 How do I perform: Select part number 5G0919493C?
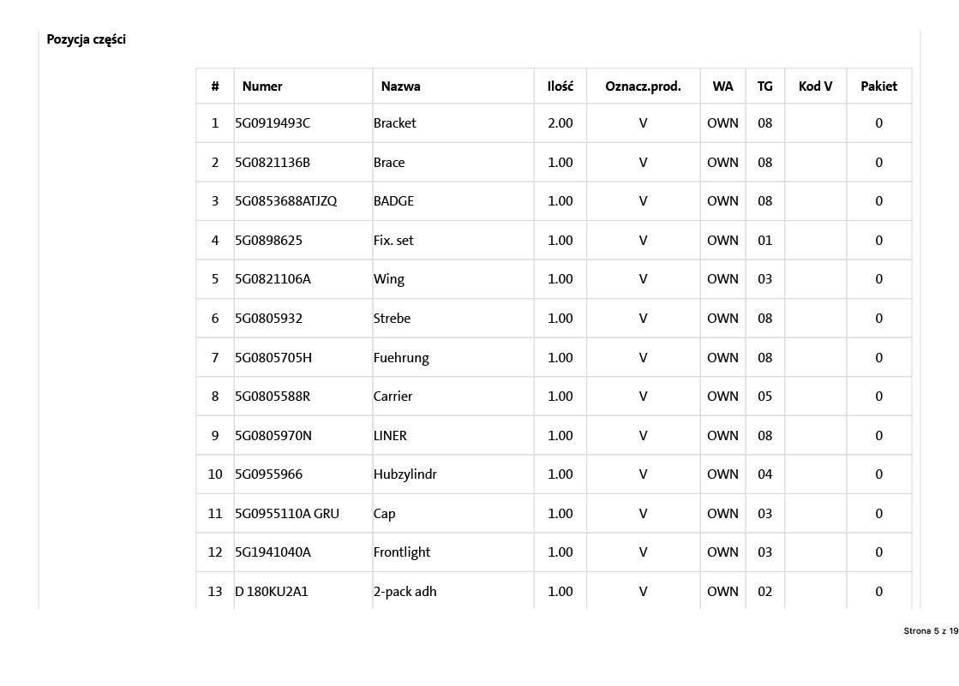click(x=273, y=123)
